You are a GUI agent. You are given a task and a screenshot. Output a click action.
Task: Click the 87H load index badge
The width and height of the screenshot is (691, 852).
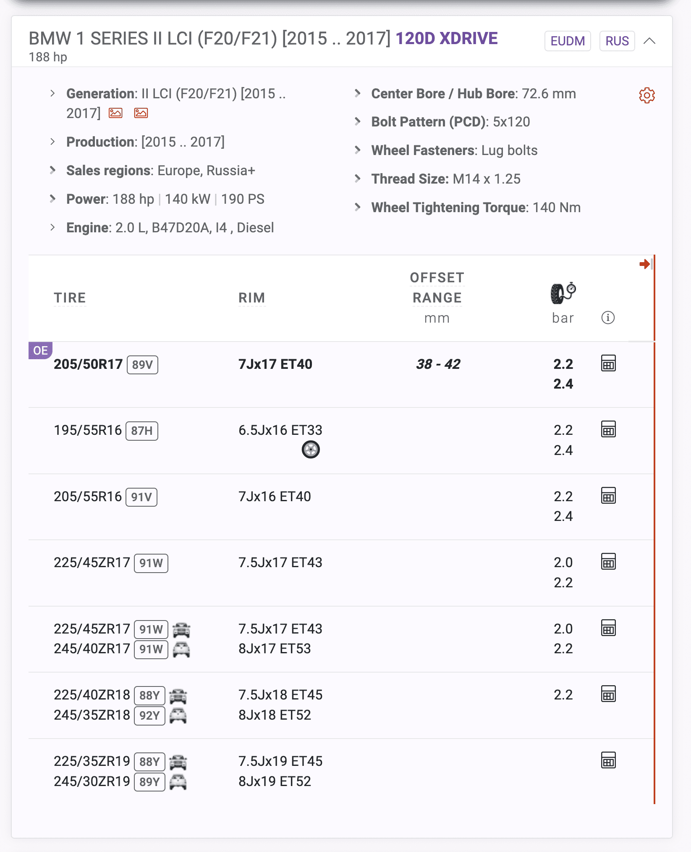pyautogui.click(x=142, y=431)
